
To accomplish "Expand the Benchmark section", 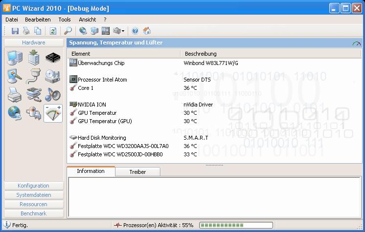I will (34, 213).
